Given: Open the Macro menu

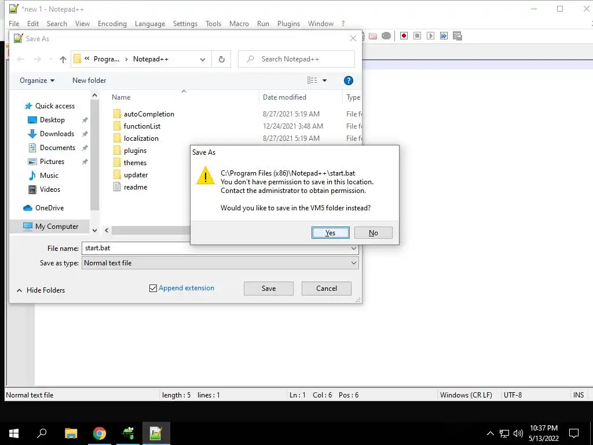Looking at the screenshot, I should [239, 23].
